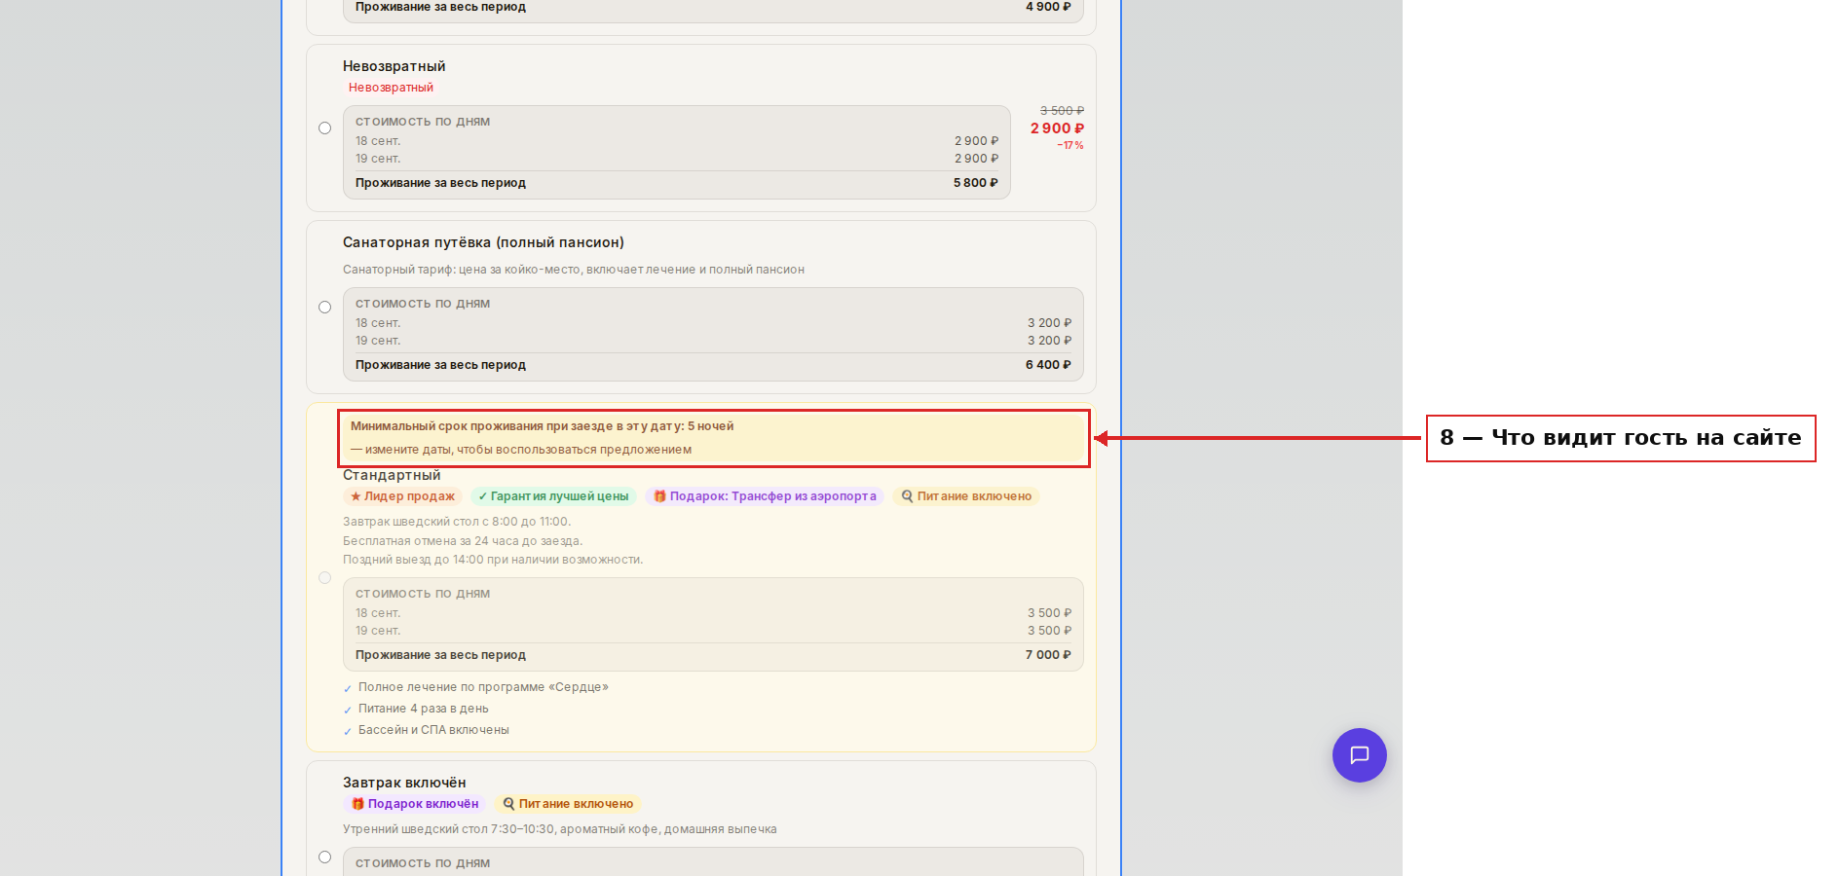Click the измените даты hint text
The image size is (1839, 876).
pyautogui.click(x=521, y=450)
